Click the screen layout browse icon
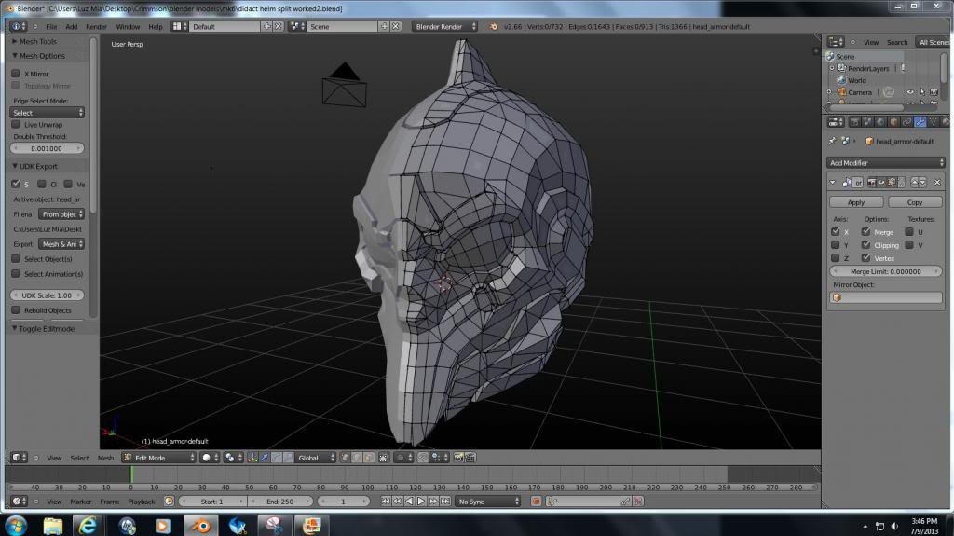This screenshot has width=954, height=536. [179, 26]
